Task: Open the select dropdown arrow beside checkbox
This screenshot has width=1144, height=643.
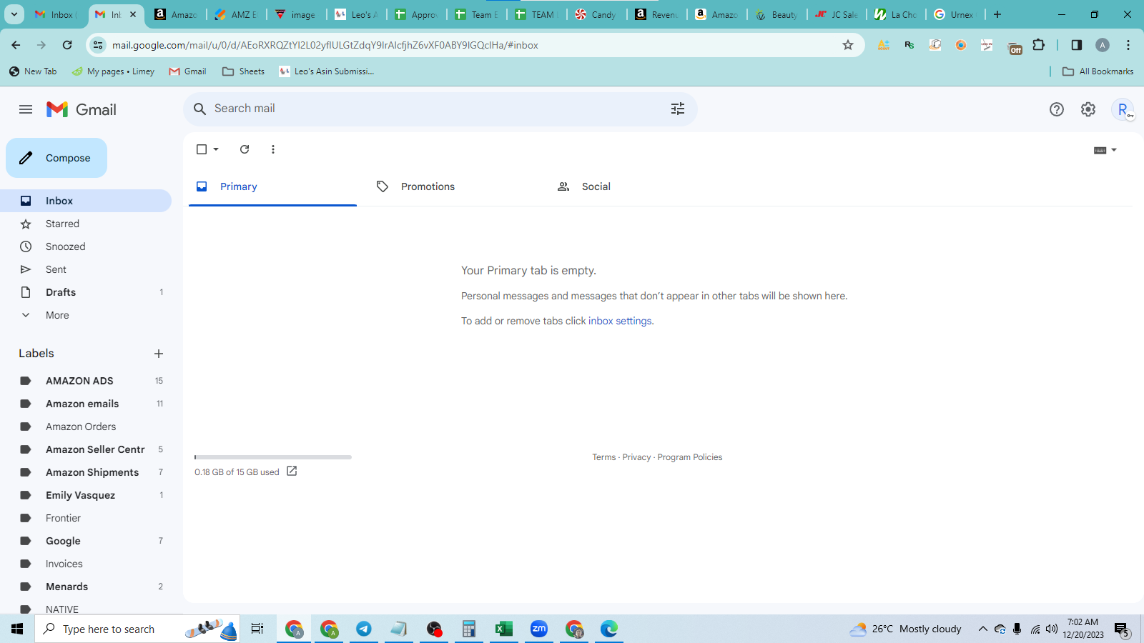Action: (x=216, y=149)
